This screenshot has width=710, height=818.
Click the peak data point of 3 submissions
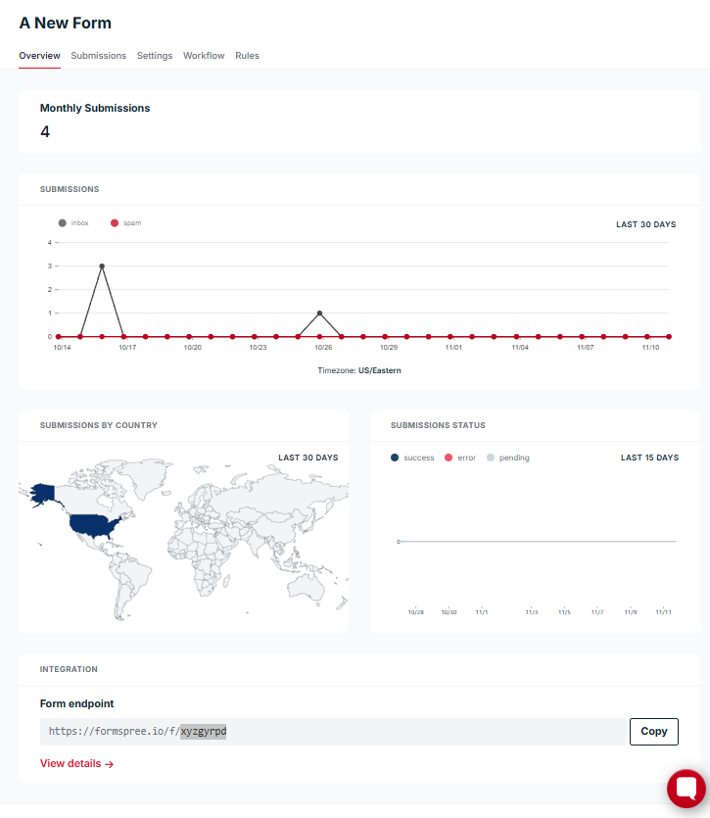[102, 265]
